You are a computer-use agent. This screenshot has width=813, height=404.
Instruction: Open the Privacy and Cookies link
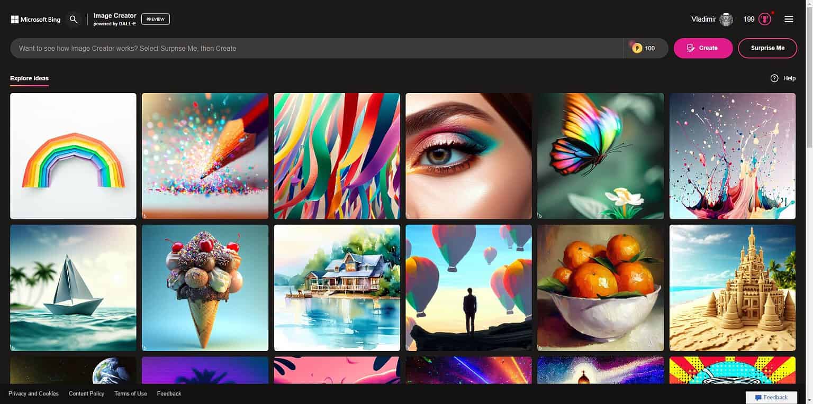pyautogui.click(x=33, y=393)
